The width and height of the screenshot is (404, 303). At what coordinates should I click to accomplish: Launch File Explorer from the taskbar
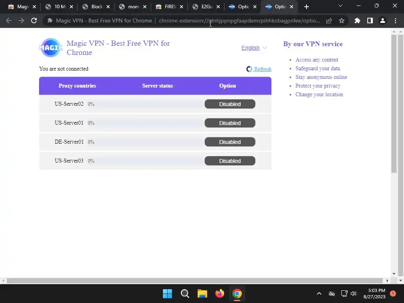[202, 294]
